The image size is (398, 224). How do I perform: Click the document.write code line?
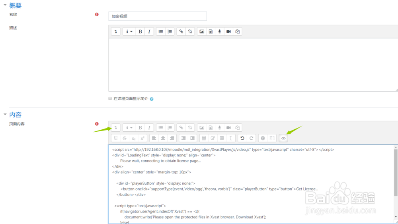pyautogui.click(x=195, y=217)
